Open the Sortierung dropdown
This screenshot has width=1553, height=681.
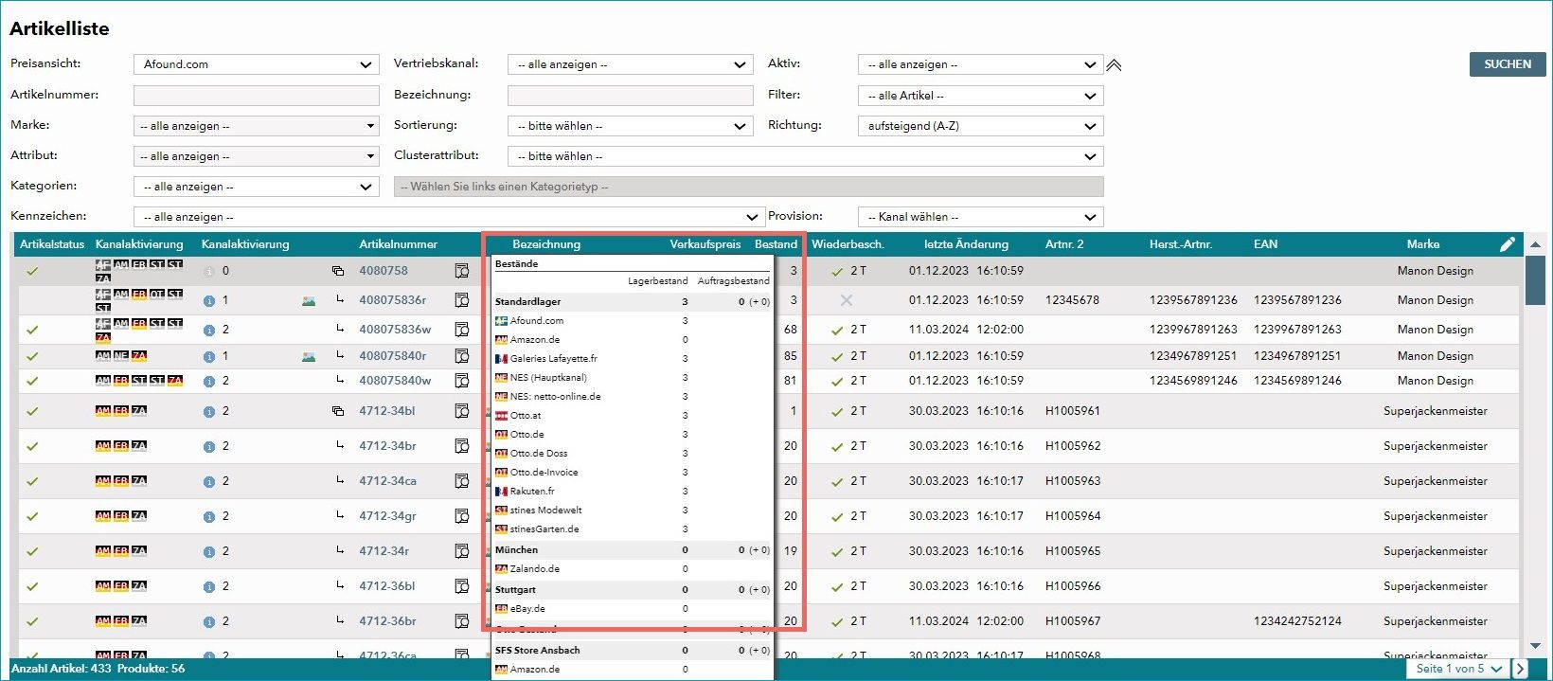[x=631, y=126]
